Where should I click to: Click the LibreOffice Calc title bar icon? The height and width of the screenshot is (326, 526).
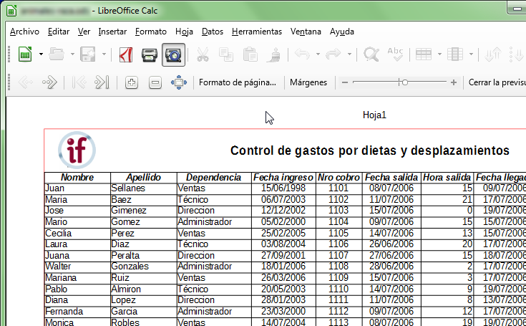coord(11,11)
